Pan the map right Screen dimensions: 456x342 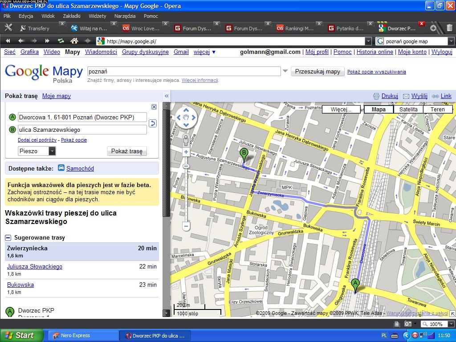193,118
